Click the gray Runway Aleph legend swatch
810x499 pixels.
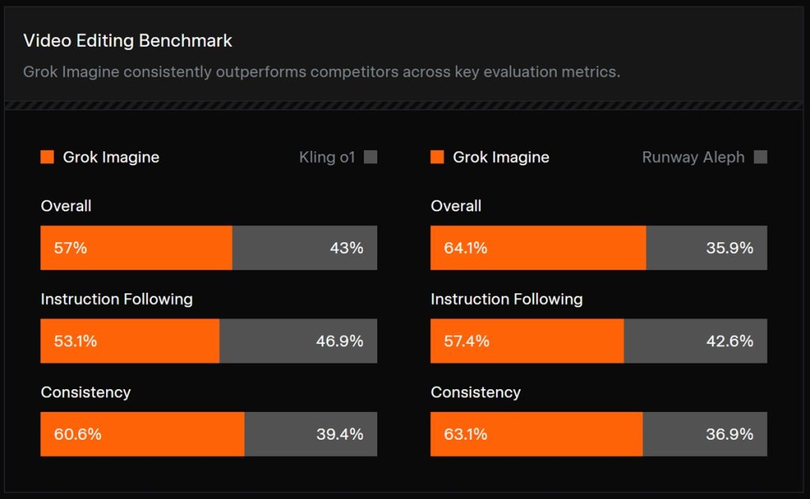(x=760, y=157)
